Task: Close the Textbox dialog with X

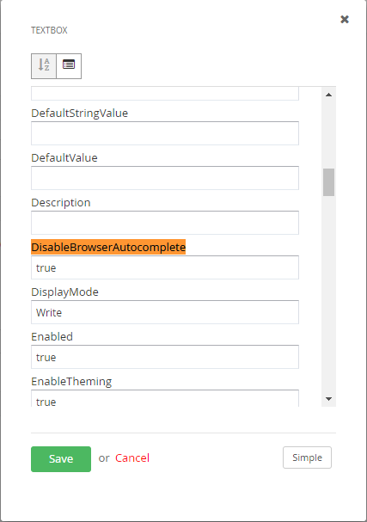Action: pyautogui.click(x=345, y=19)
